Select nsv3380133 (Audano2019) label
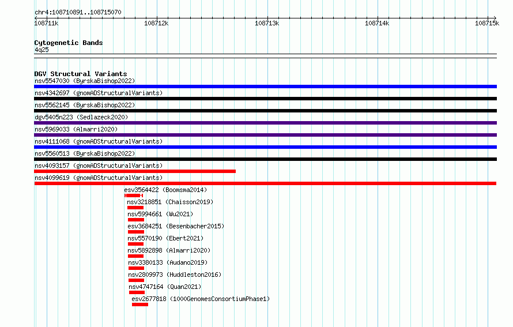 point(168,262)
